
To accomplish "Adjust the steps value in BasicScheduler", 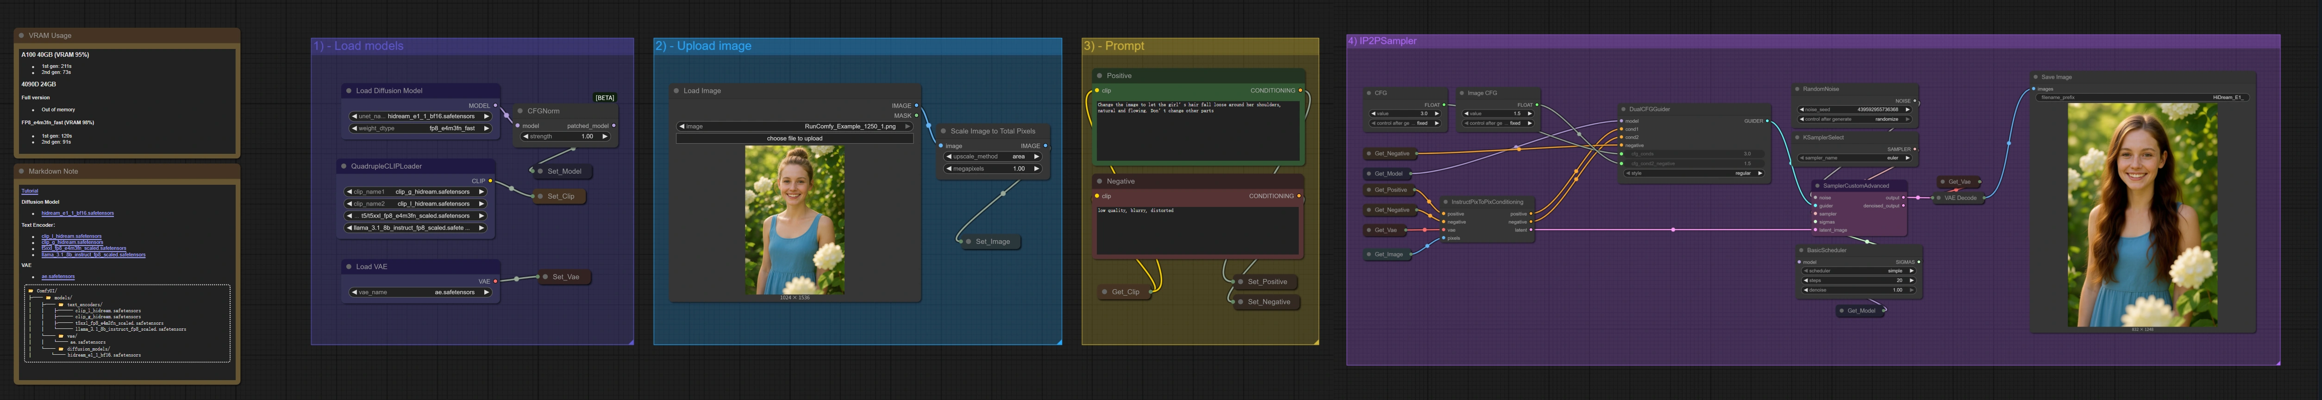I will click(1858, 280).
